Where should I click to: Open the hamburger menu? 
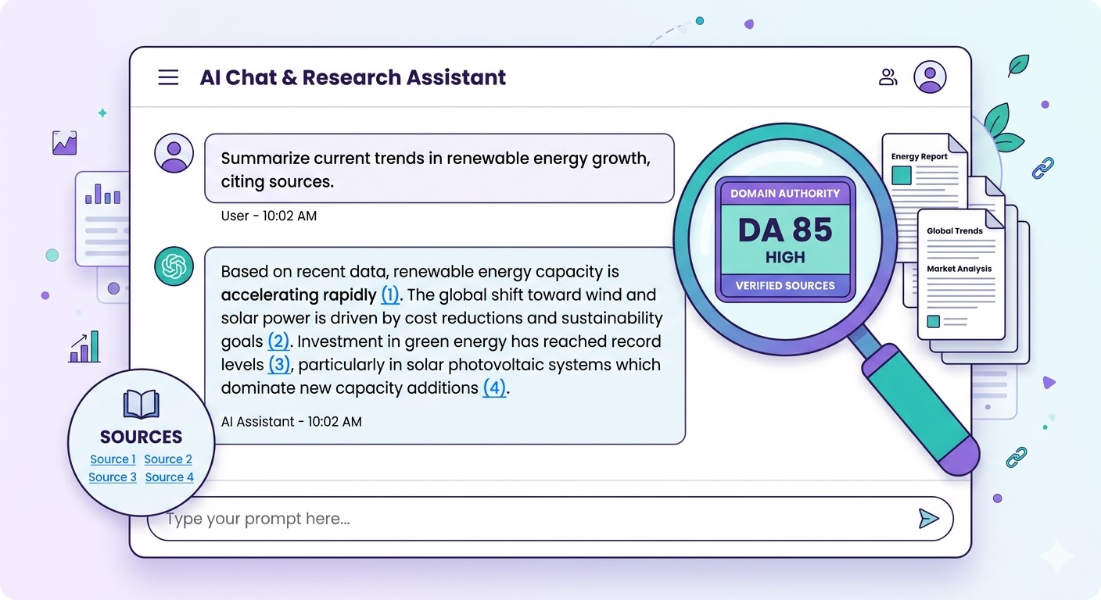pos(168,77)
